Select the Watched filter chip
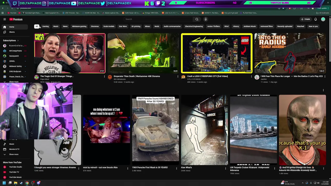The height and width of the screenshot is (186, 331). (300, 26)
